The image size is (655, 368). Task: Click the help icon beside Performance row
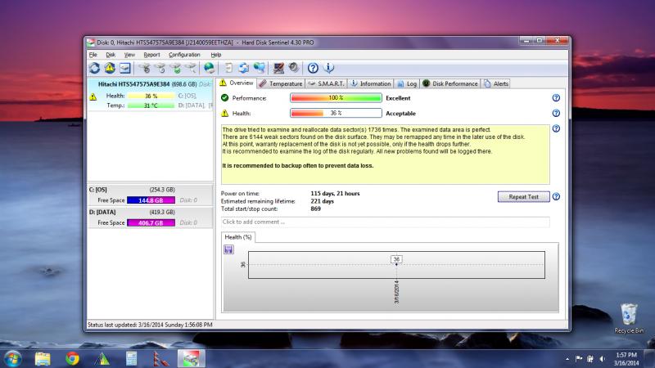pos(556,97)
